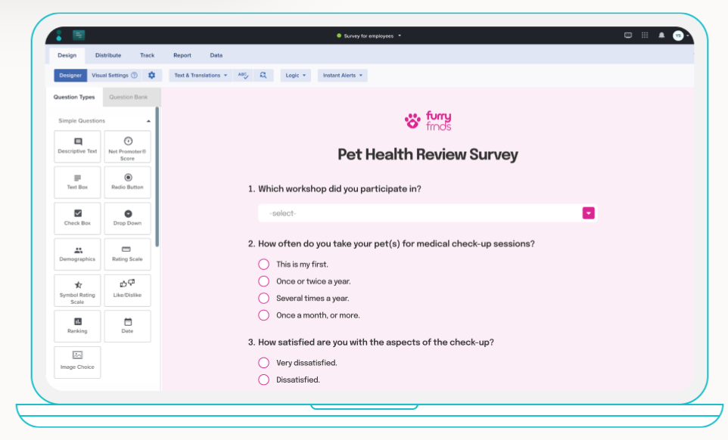
Task: Open the Instant Alerts dropdown
Action: click(x=342, y=76)
